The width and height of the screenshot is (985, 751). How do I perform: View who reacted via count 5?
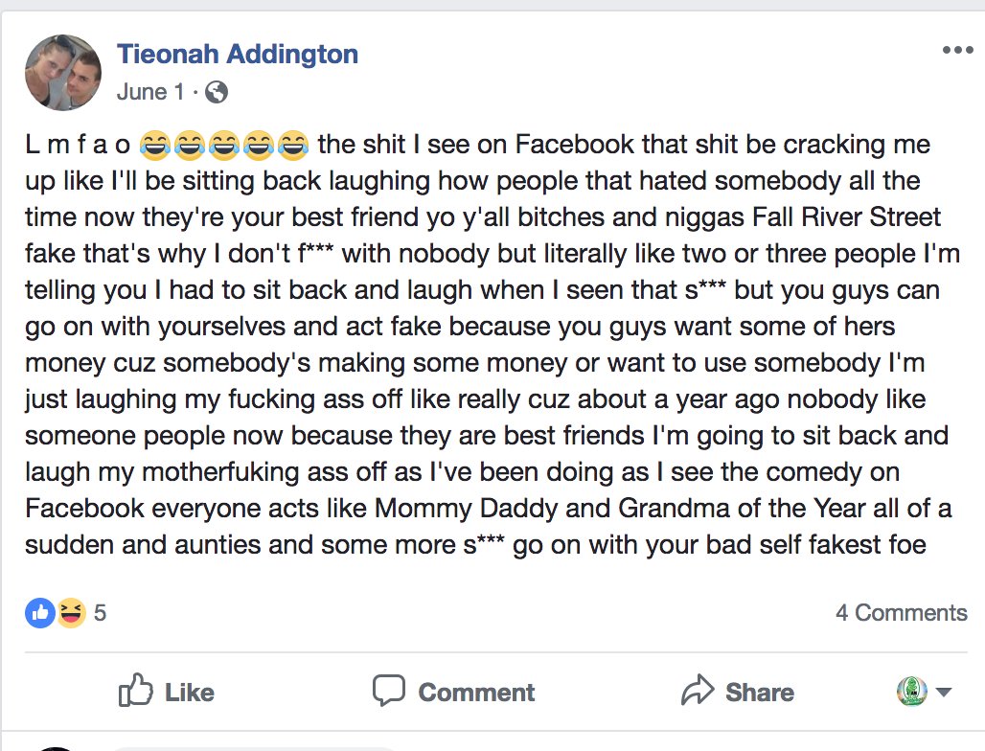coord(100,613)
